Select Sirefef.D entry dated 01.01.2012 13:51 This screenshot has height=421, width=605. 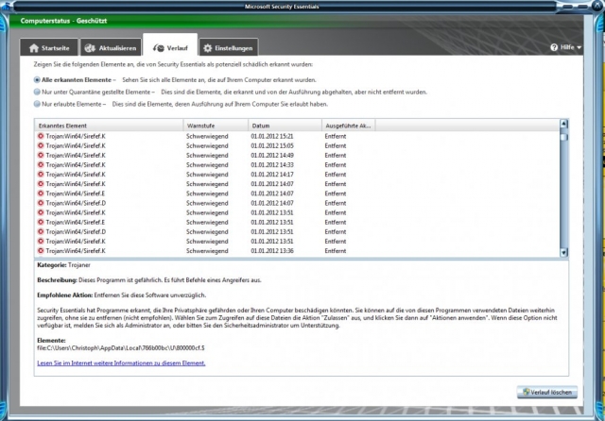(297, 232)
